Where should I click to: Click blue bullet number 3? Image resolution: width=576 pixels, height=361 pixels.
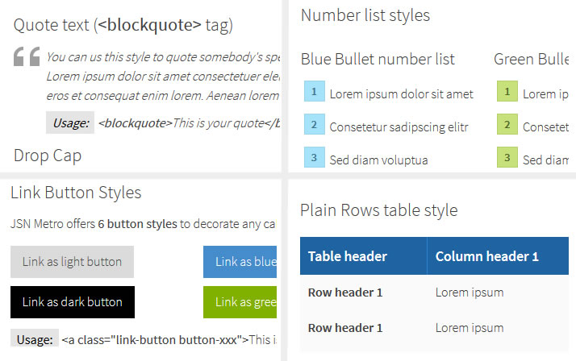click(314, 157)
